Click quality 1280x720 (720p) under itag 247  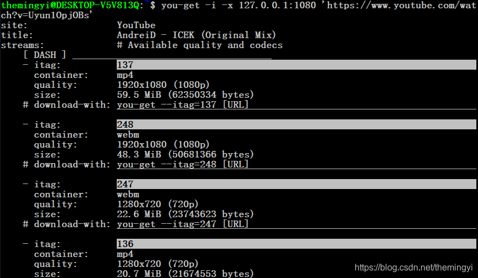coord(158,204)
